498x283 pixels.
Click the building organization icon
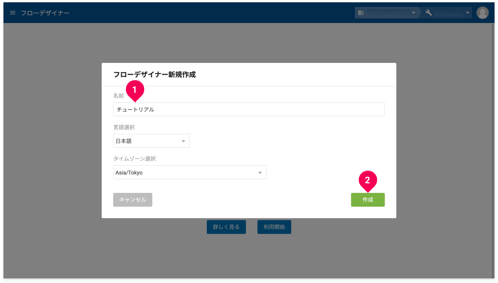pyautogui.click(x=361, y=13)
